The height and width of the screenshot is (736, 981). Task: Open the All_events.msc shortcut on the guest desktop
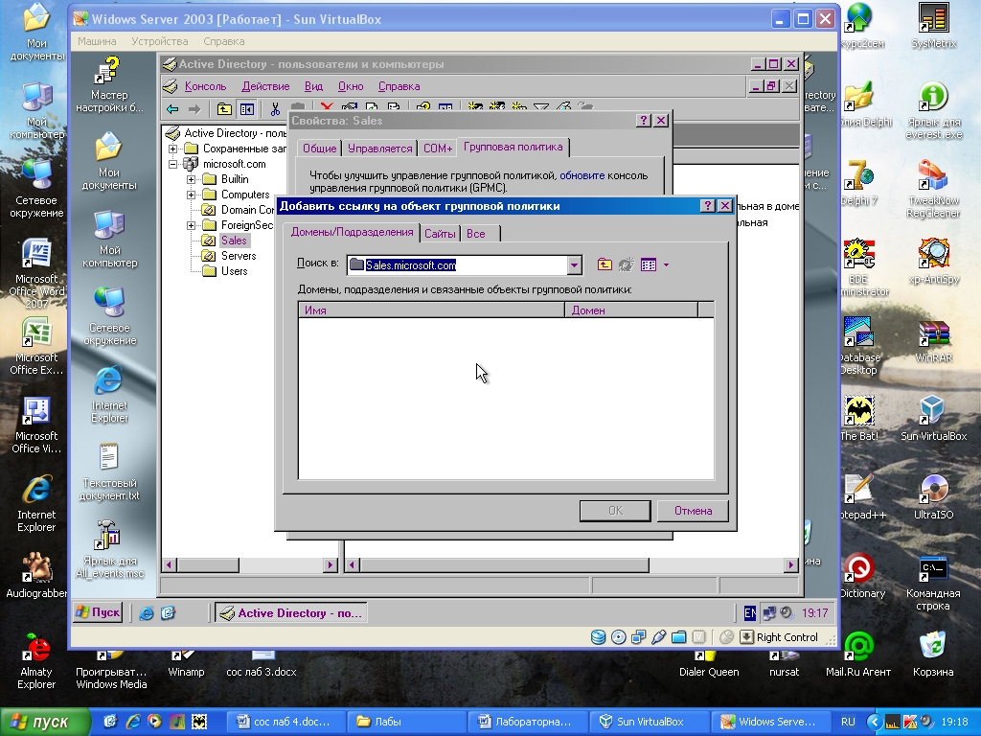tap(109, 549)
